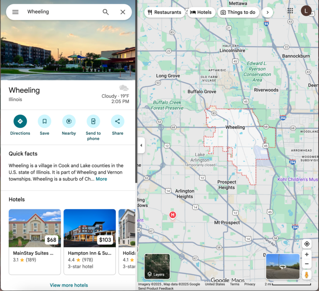Save Wheeling to your places

[x=44, y=121]
